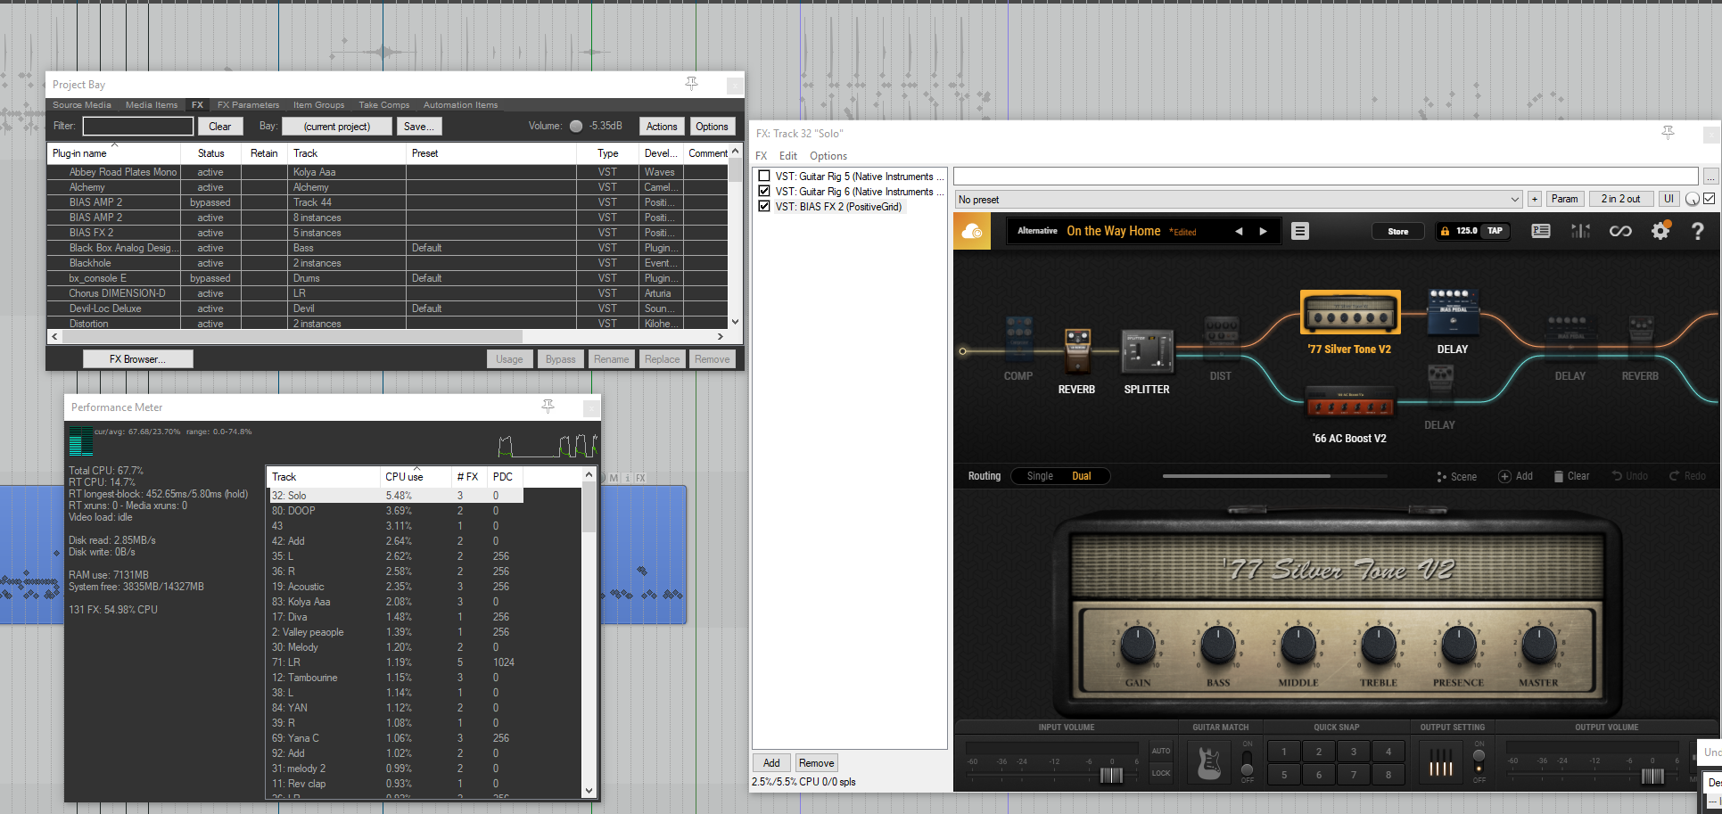Go to next preset arrow in BIAS FX
The height and width of the screenshot is (814, 1722).
(x=1263, y=232)
